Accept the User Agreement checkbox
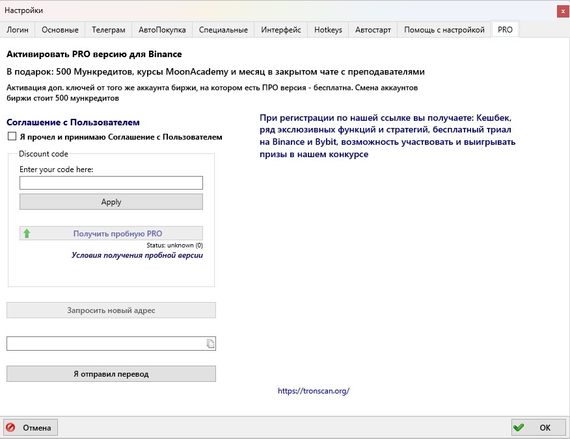 (x=12, y=137)
